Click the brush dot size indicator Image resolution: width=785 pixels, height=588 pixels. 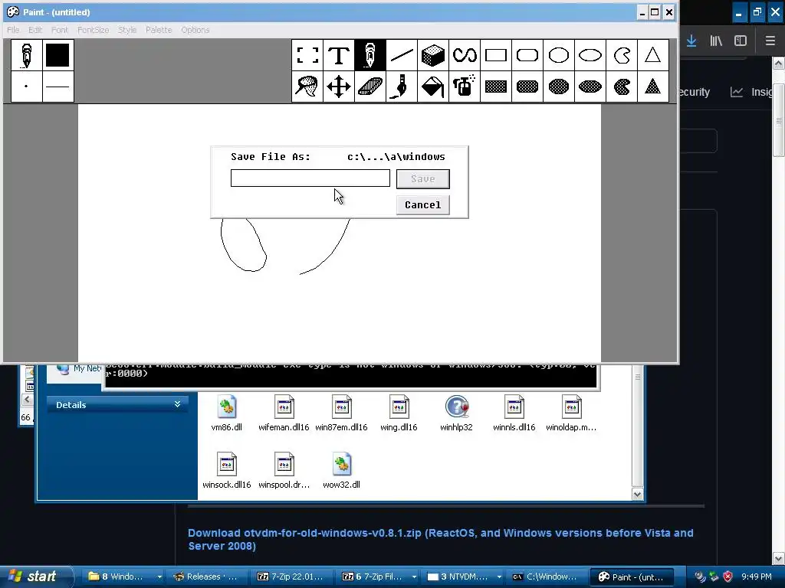click(x=27, y=87)
